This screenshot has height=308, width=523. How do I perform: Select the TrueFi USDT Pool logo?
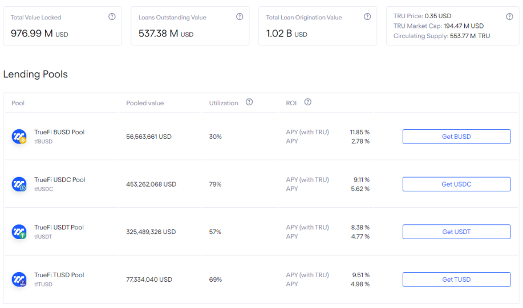tap(19, 232)
